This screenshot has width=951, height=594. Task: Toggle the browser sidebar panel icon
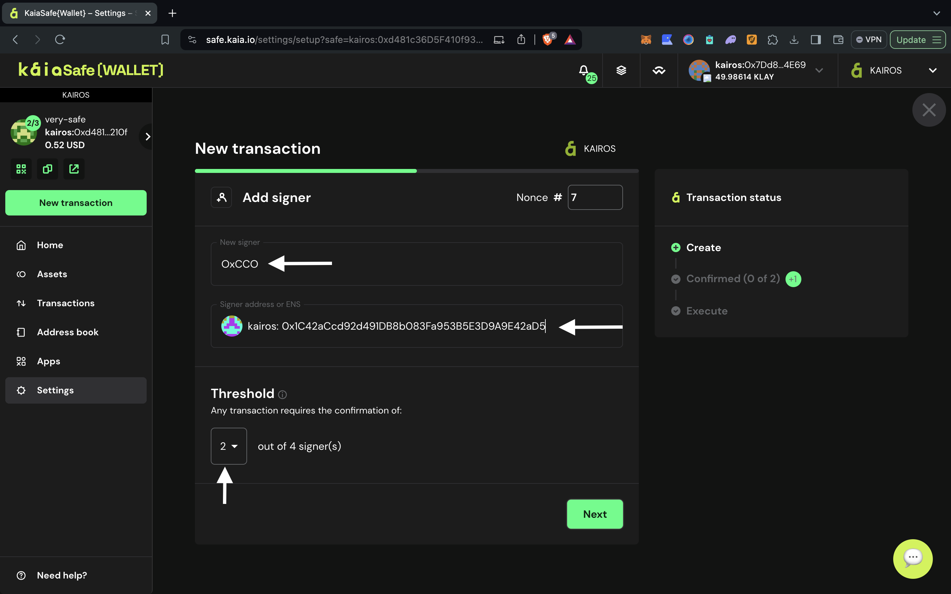coord(816,40)
